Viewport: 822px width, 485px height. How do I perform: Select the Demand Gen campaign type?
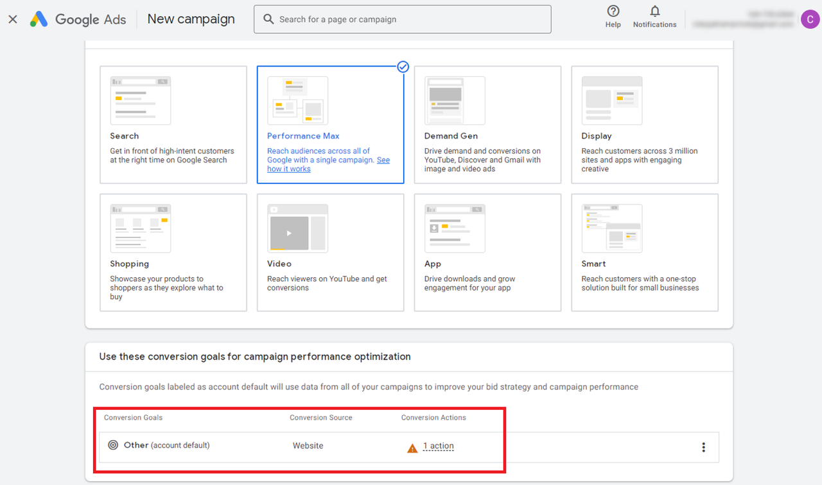click(487, 124)
